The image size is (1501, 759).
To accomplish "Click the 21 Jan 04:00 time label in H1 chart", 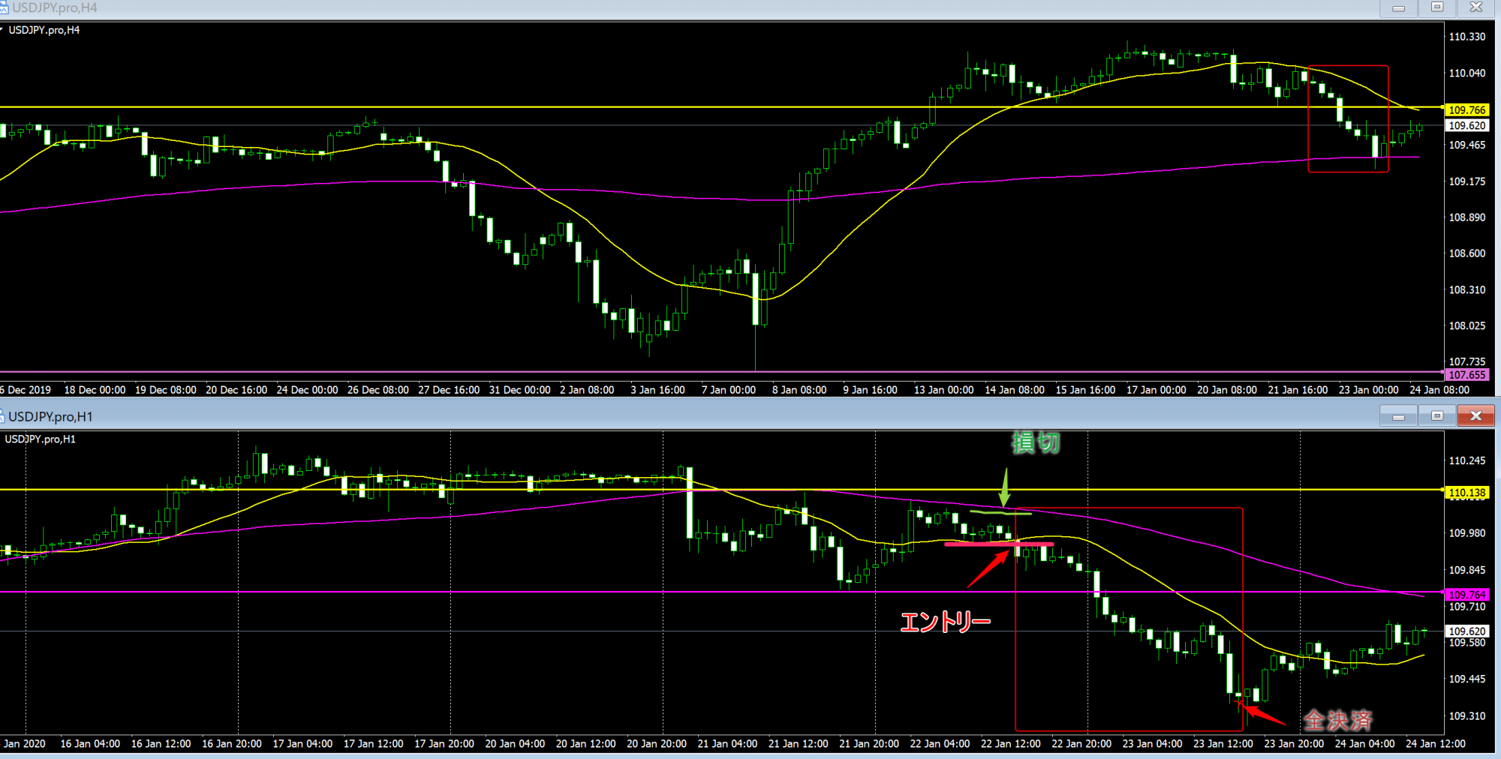I will pos(727,744).
